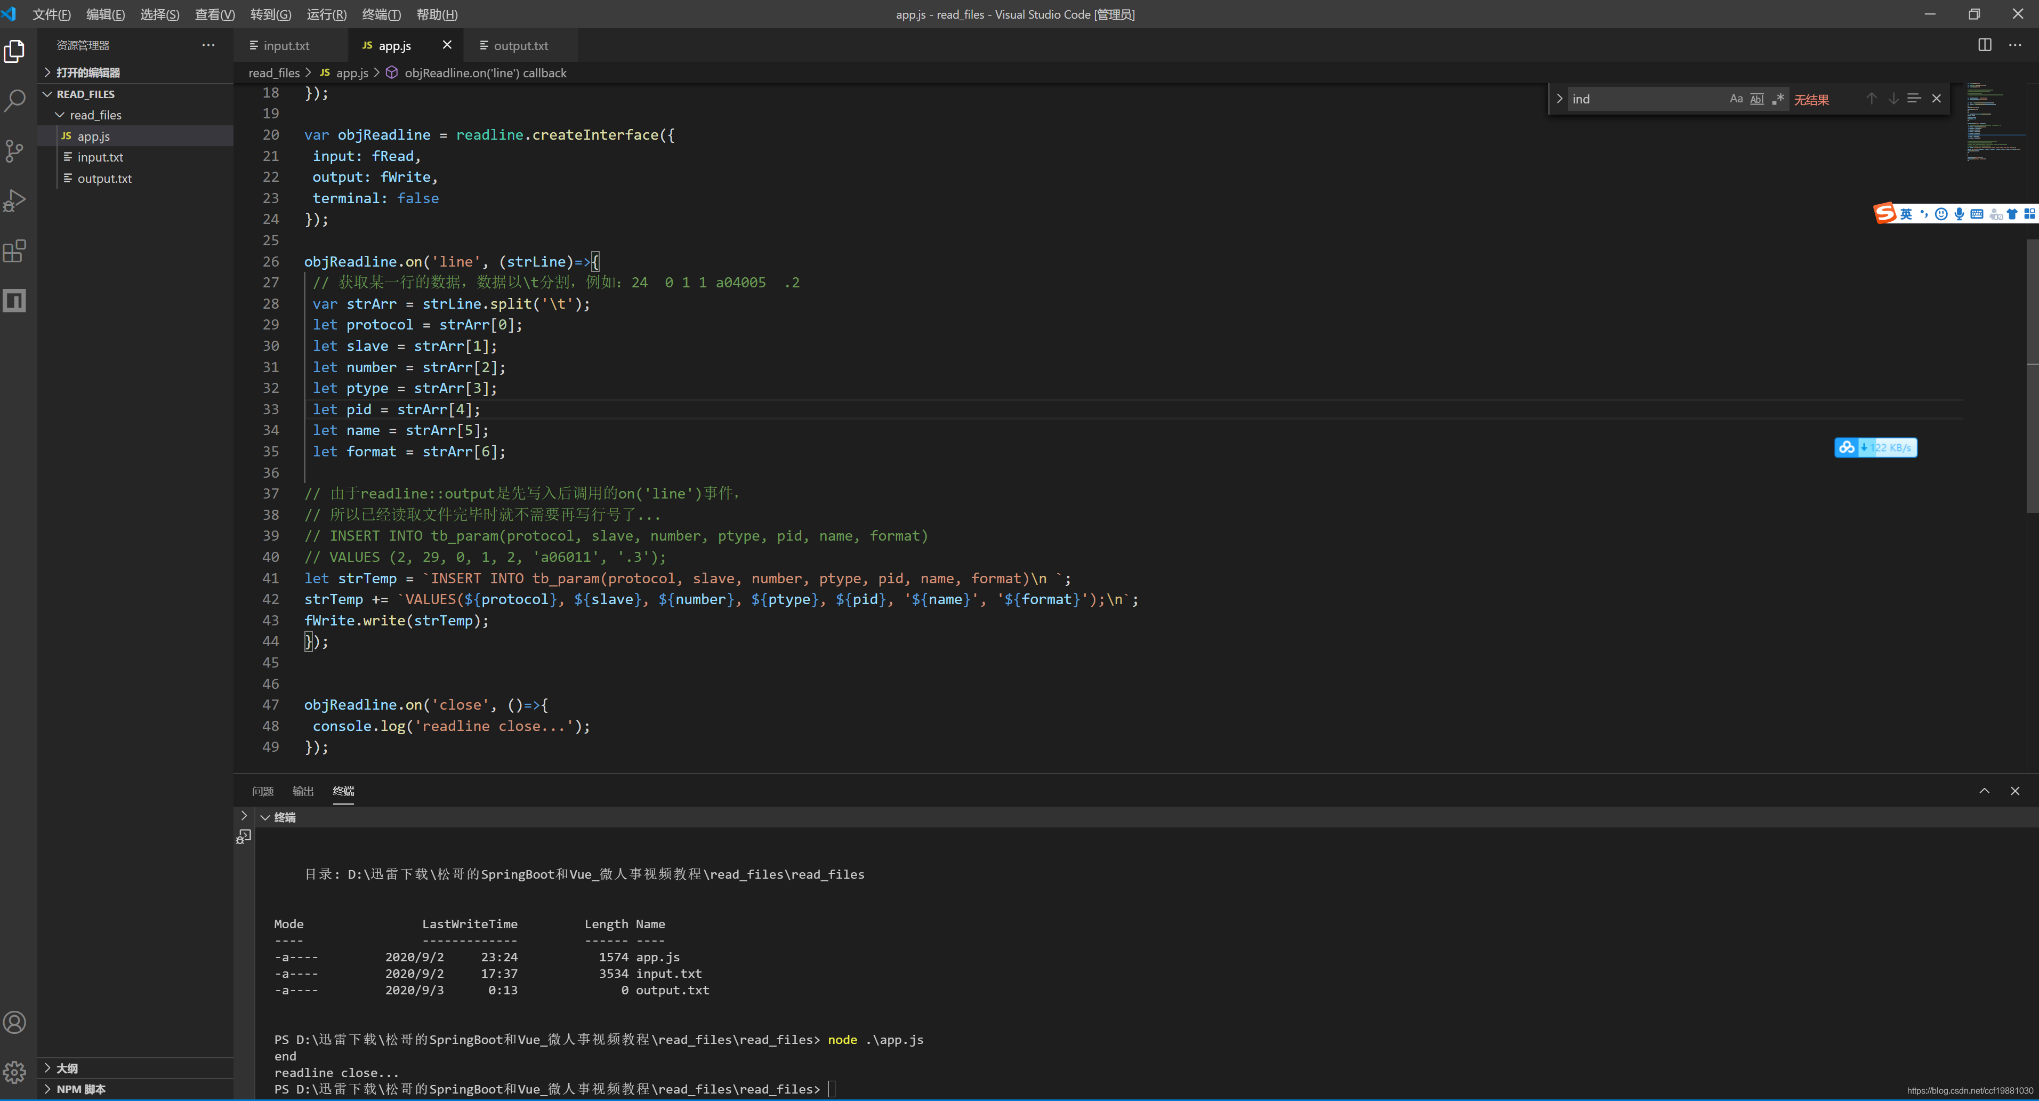
Task: Click the microphone icon on the Sogou input bar
Action: (1959, 213)
